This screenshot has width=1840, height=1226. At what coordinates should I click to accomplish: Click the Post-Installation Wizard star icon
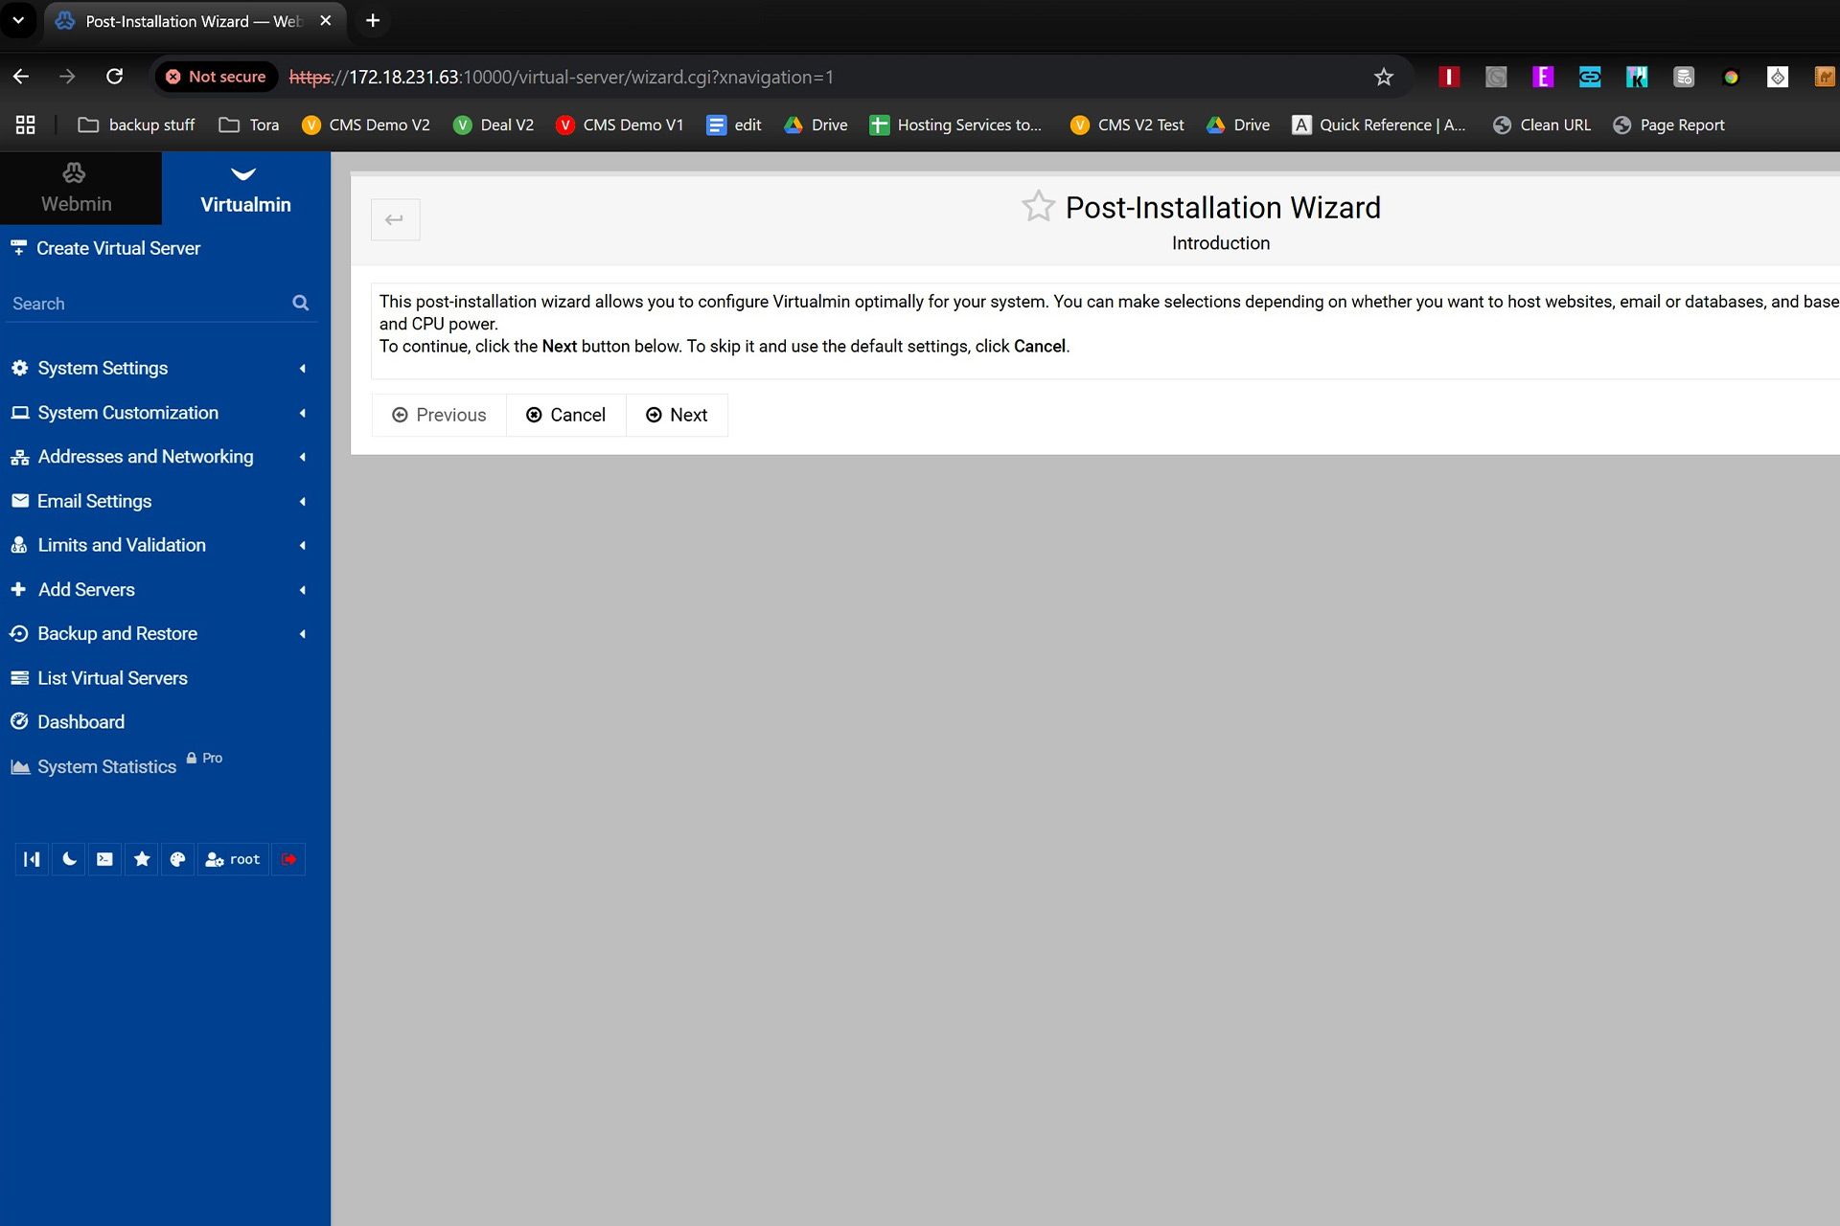pos(1036,208)
